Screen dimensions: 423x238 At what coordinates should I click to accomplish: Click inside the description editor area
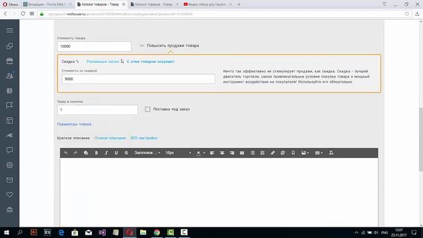click(219, 192)
